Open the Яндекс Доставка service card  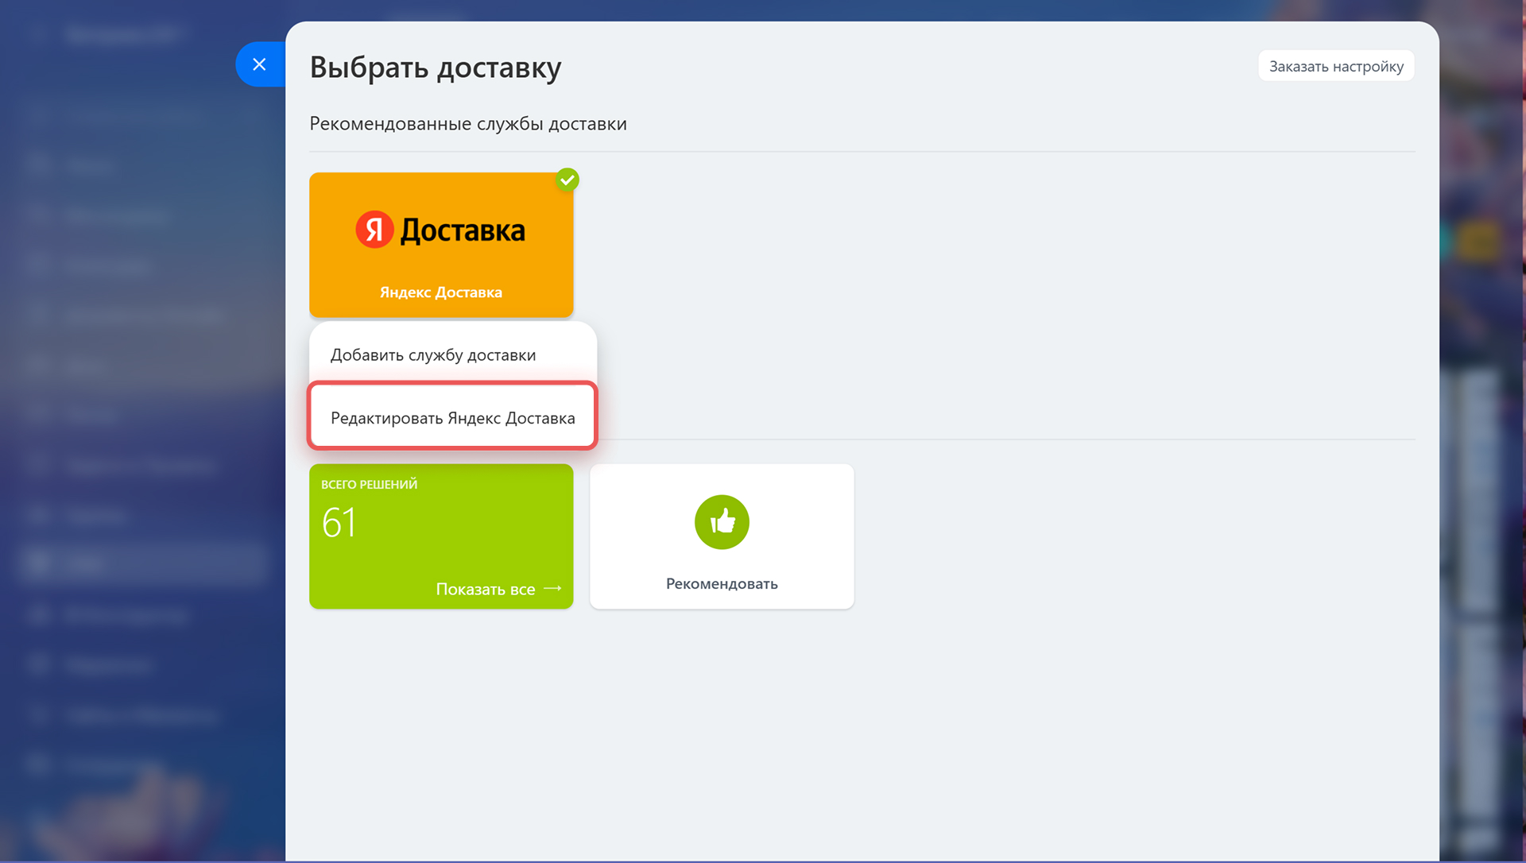click(x=441, y=245)
